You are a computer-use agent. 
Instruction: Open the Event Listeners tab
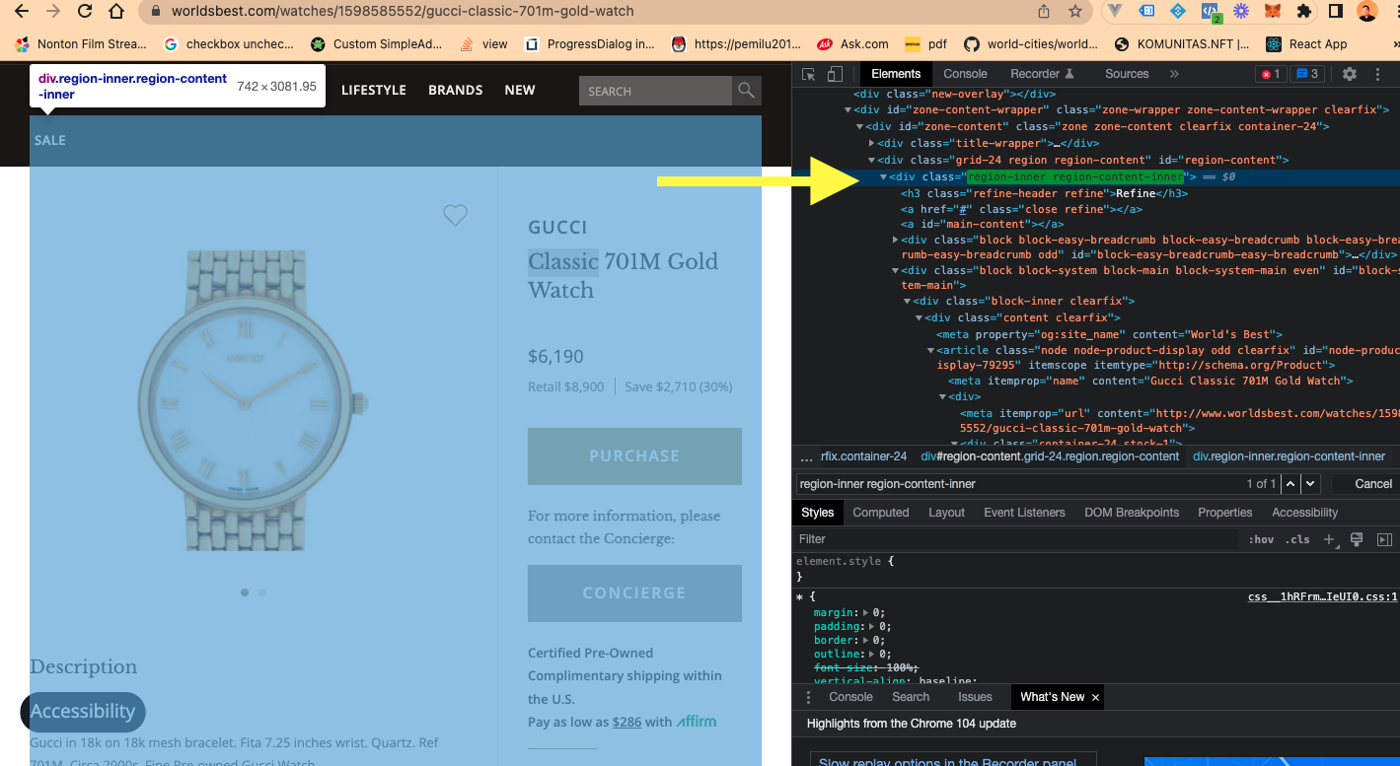tap(1024, 513)
